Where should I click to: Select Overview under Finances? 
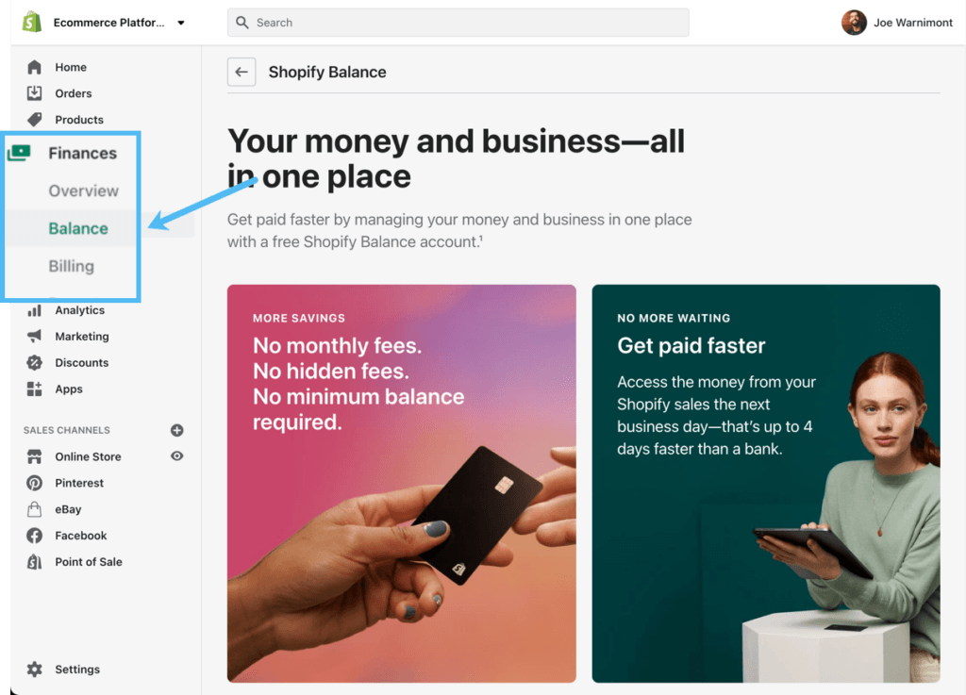tap(84, 190)
